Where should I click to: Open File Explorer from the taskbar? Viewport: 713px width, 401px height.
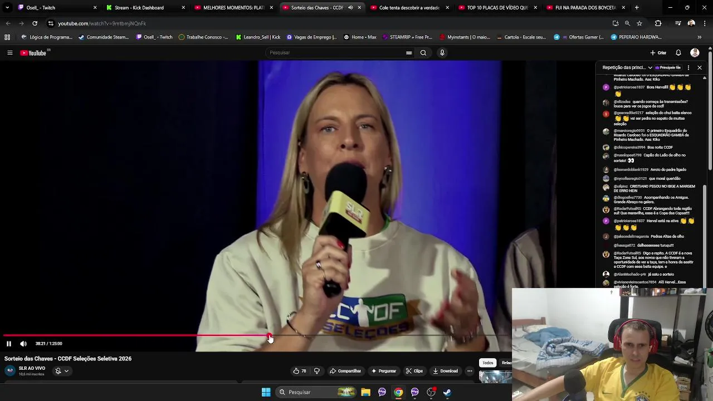(x=365, y=392)
